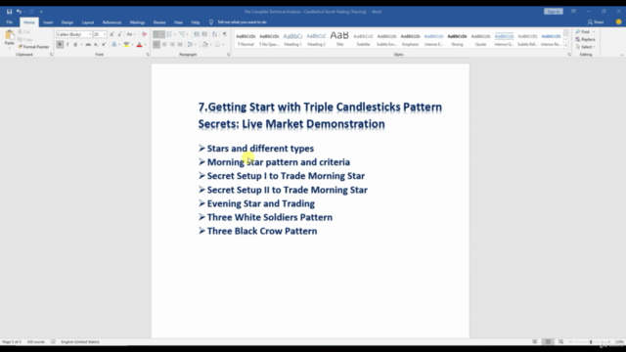Click the Text Effects icon
This screenshot has height=352, width=626.
click(x=114, y=44)
